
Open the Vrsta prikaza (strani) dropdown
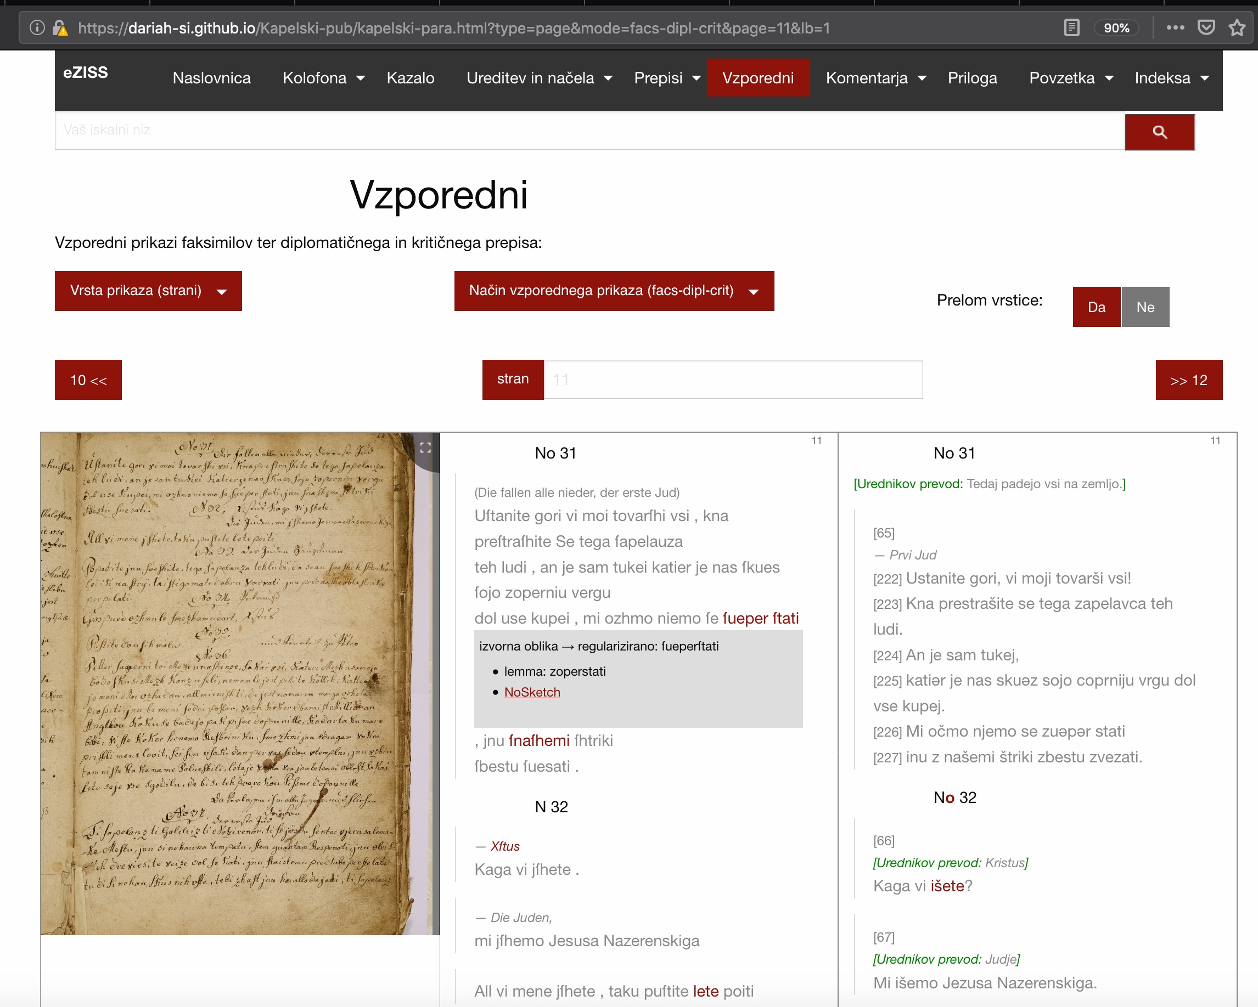coord(148,291)
